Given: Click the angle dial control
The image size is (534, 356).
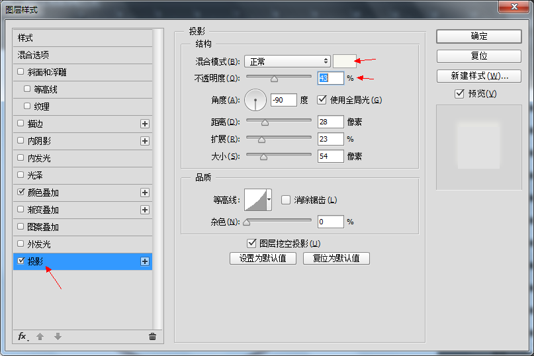Looking at the screenshot, I should 255,100.
